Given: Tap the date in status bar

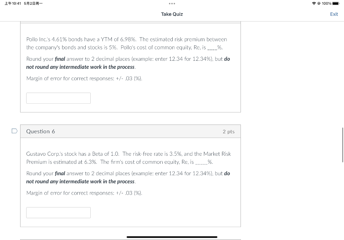Looking at the screenshot, I should coord(33,3).
